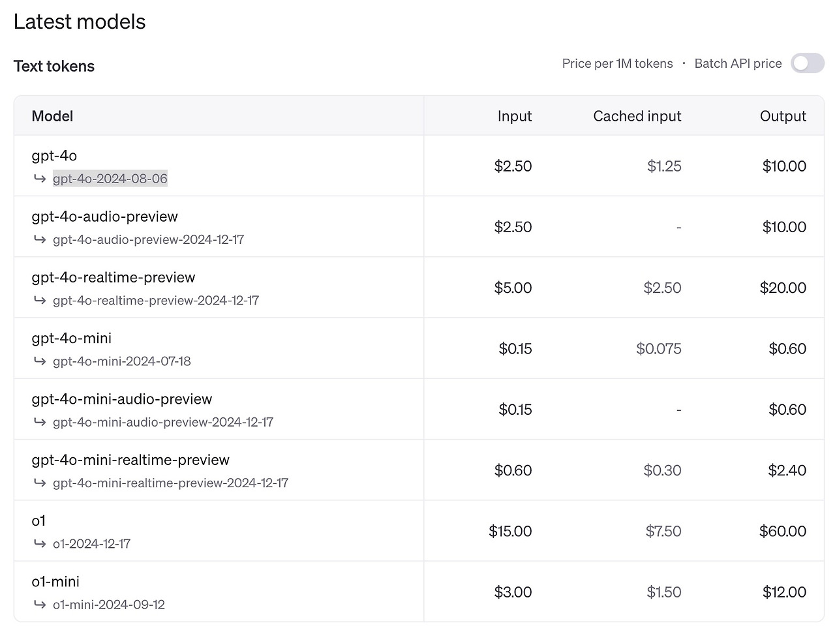Click arrow icon beside gpt-4o-mini-2024-07-18
Image resolution: width=835 pixels, height=632 pixels.
pos(40,361)
